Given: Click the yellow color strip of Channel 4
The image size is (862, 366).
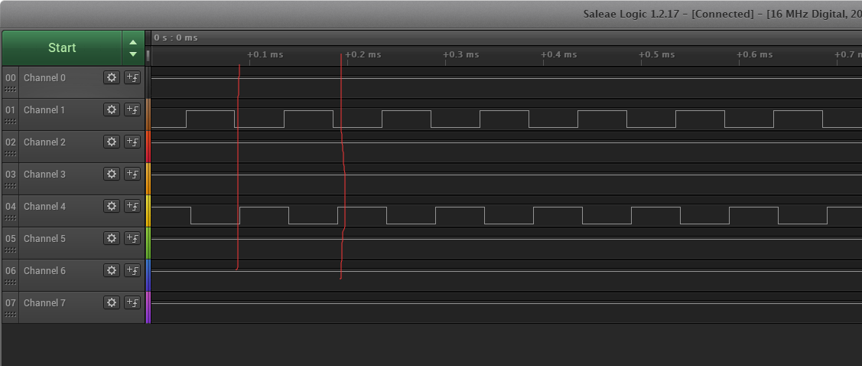Looking at the screenshot, I should (148, 211).
